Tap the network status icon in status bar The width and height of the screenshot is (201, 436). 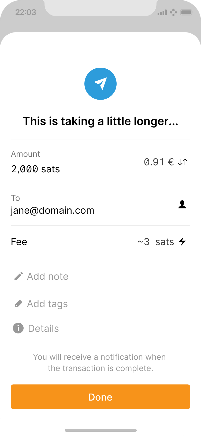coord(174,12)
